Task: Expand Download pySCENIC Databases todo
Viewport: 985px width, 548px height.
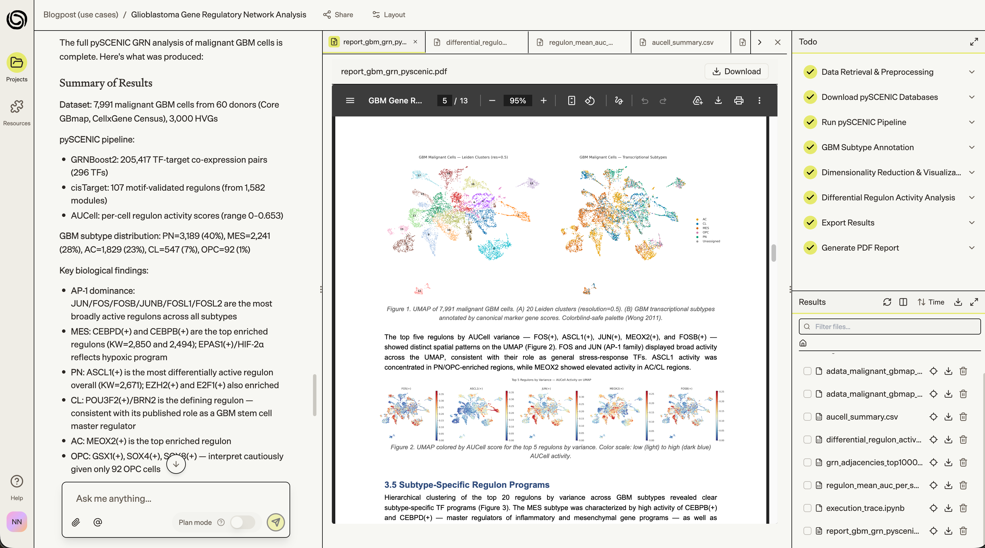Action: (972, 97)
